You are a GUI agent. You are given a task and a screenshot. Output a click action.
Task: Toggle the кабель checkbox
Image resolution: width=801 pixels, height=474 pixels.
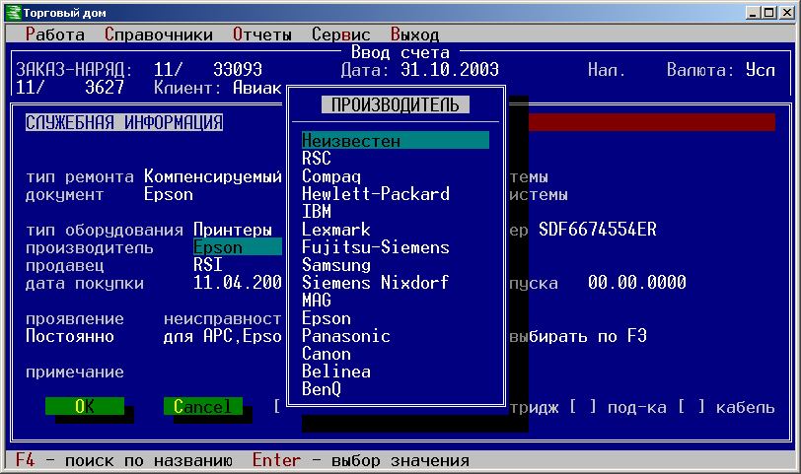[x=692, y=407]
